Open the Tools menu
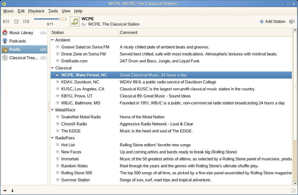This screenshot has width=298, height=195. pyautogui.click(x=53, y=11)
